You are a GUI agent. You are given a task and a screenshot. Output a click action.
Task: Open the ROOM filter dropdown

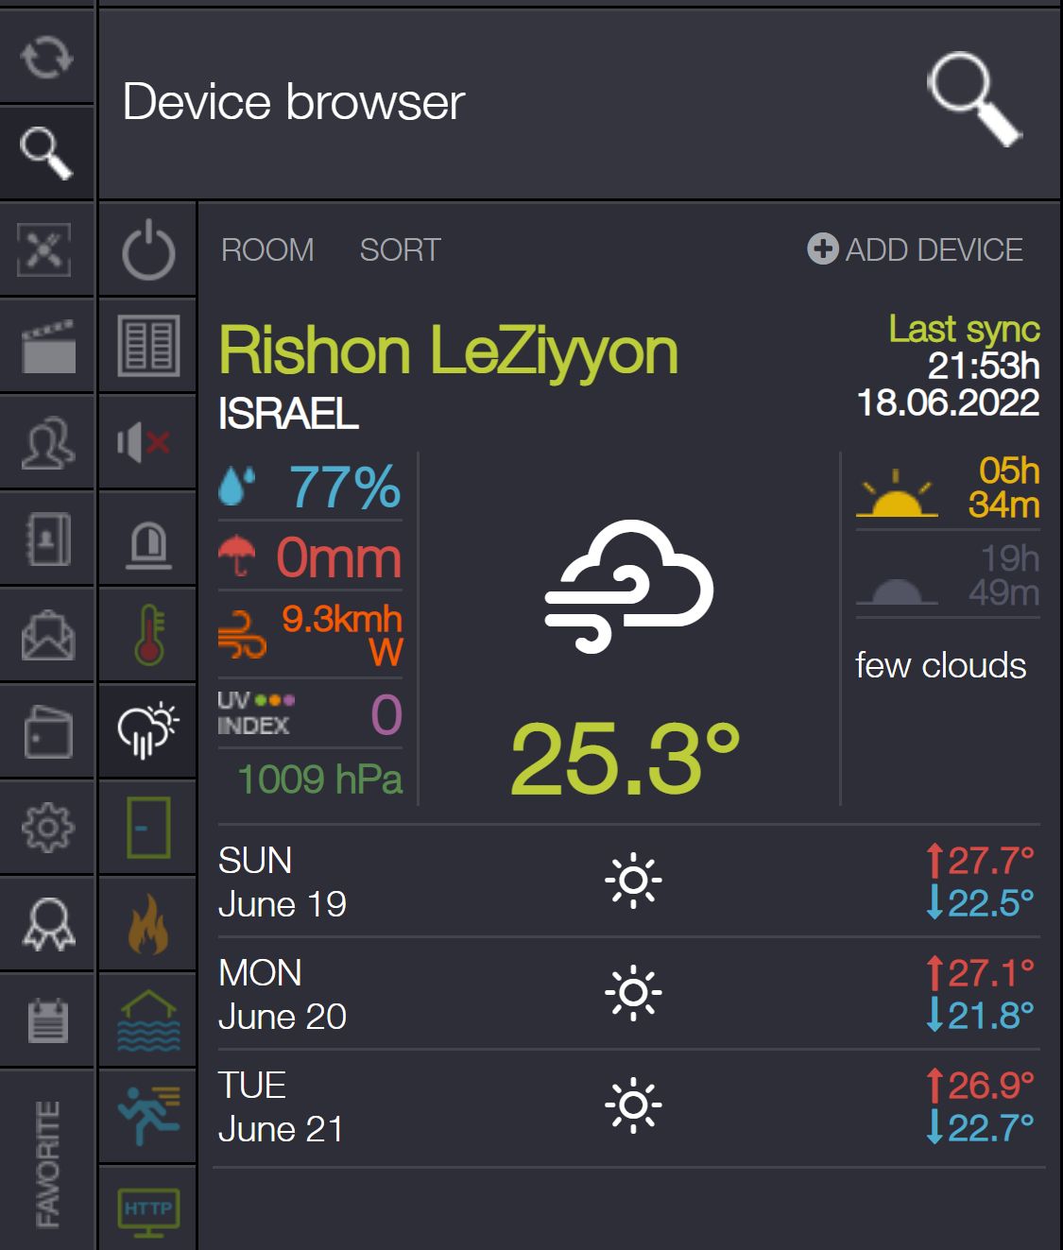click(x=267, y=250)
